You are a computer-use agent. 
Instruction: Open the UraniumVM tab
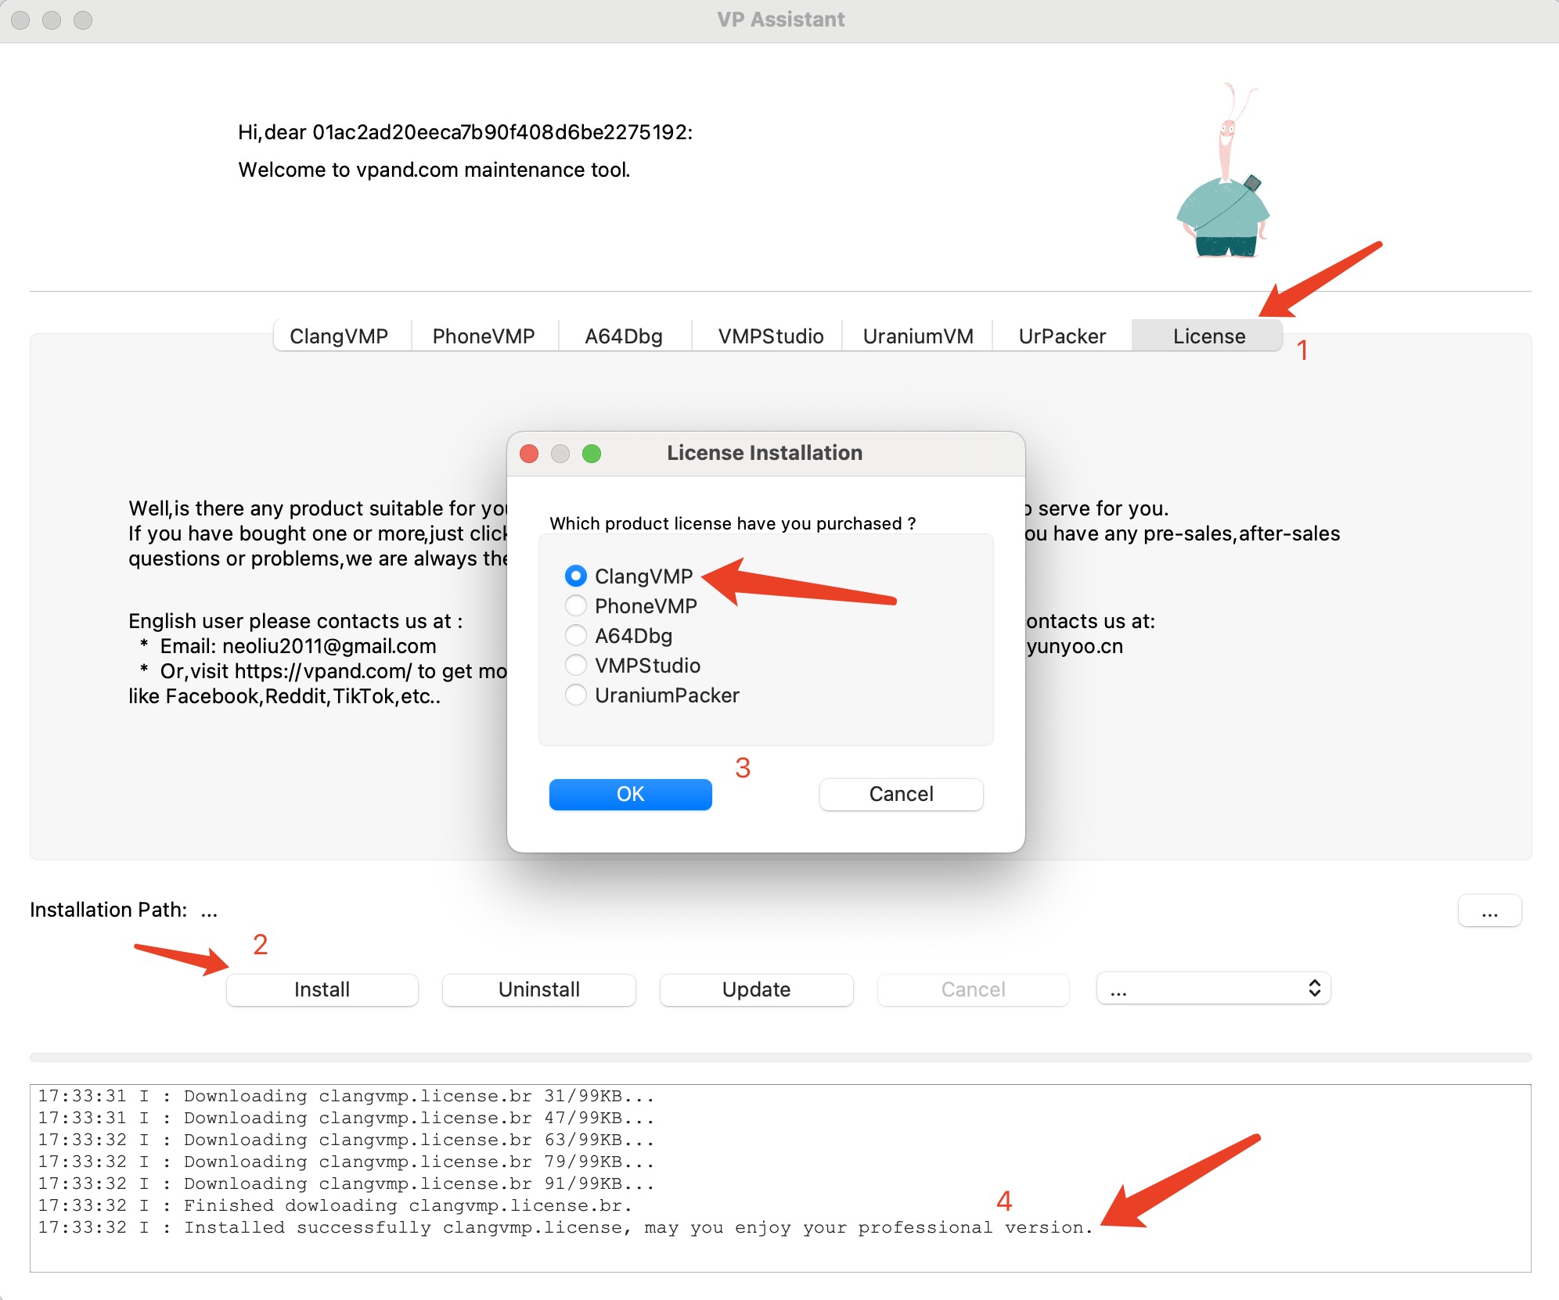(918, 336)
